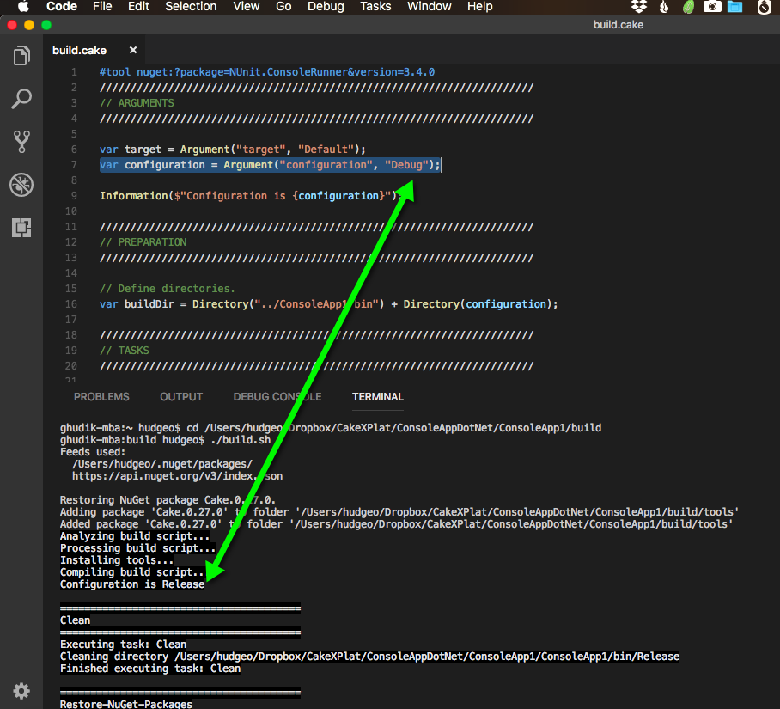Open the Help menu

(x=479, y=7)
